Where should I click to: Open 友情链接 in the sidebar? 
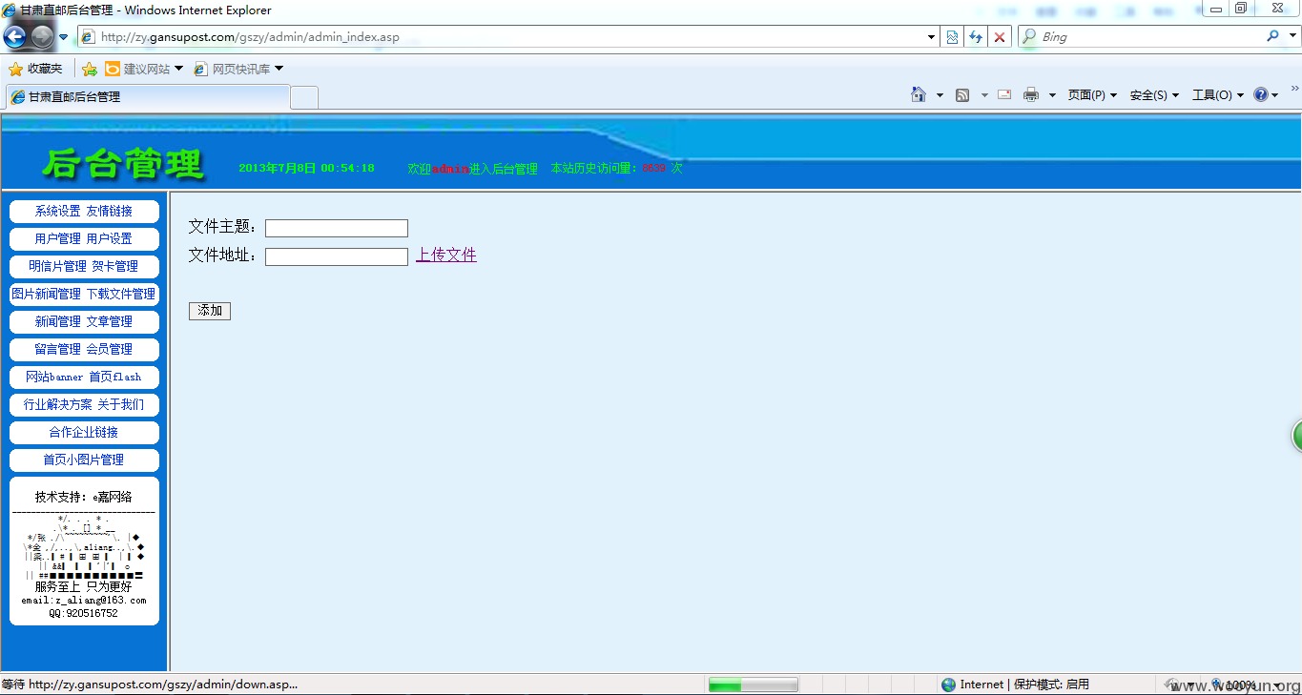click(x=110, y=212)
